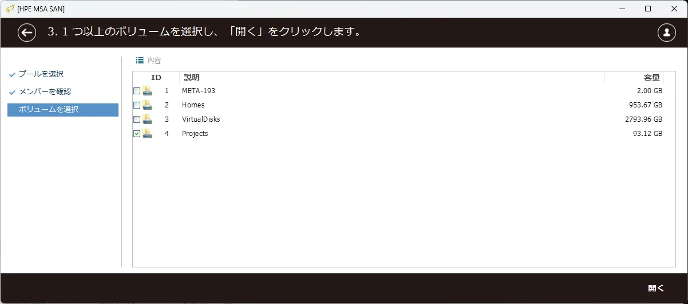The width and height of the screenshot is (688, 304).
Task: Click the 2793.96 GB capacity value
Action: coord(644,119)
